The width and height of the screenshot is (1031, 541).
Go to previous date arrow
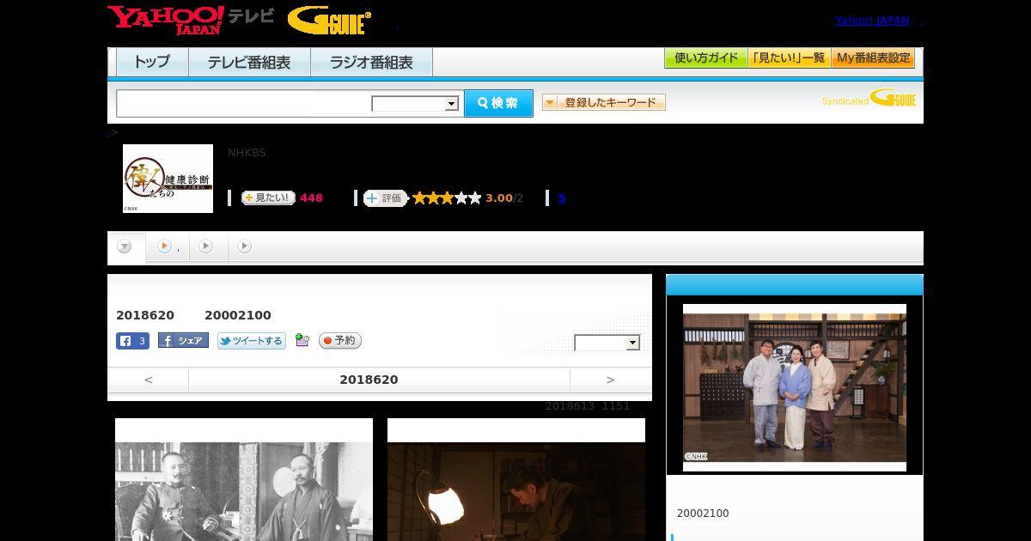click(x=149, y=380)
